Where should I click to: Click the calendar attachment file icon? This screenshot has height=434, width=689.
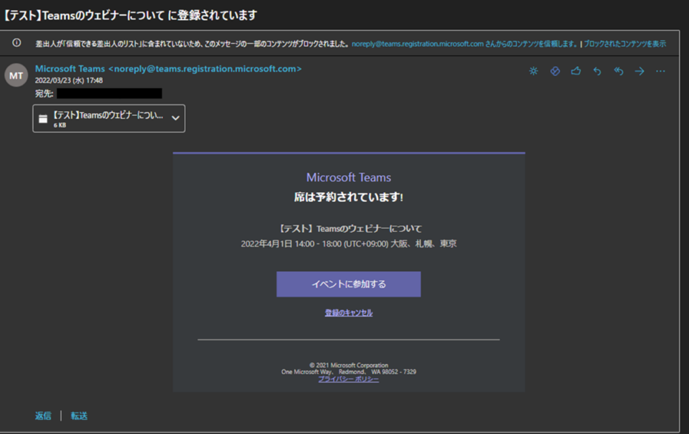pyautogui.click(x=43, y=118)
